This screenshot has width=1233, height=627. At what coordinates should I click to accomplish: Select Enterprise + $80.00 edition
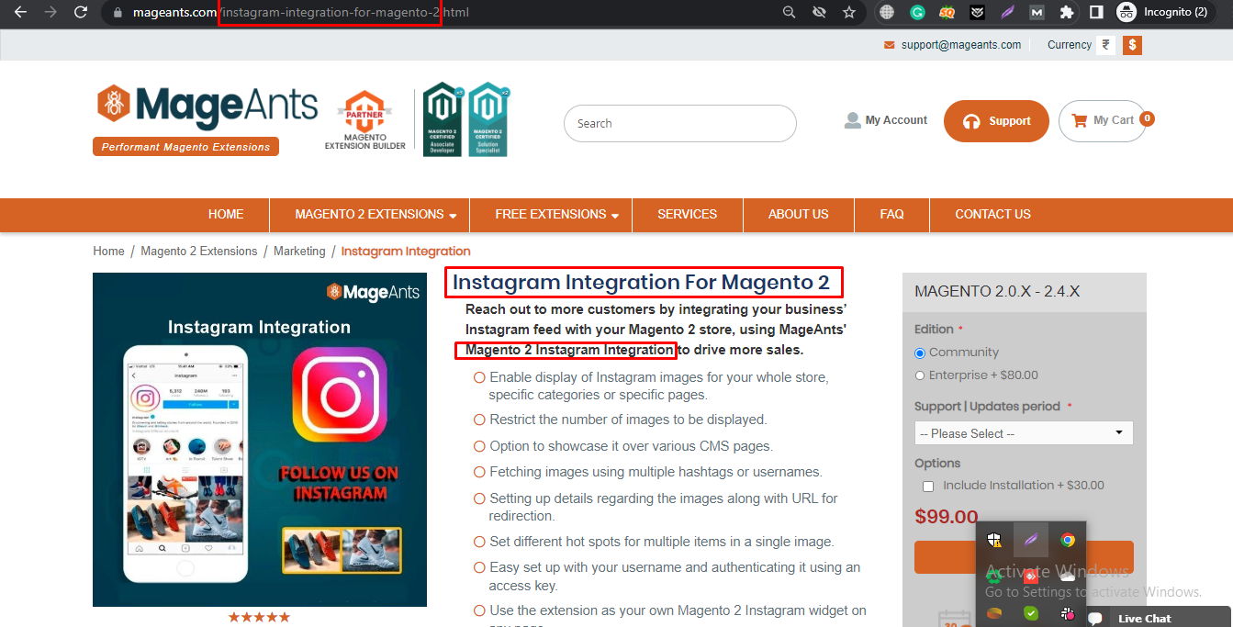click(x=920, y=375)
